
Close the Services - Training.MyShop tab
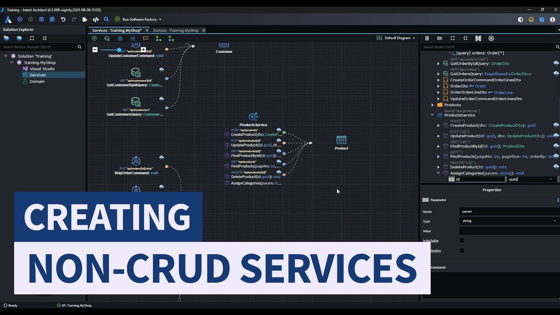click(147, 30)
